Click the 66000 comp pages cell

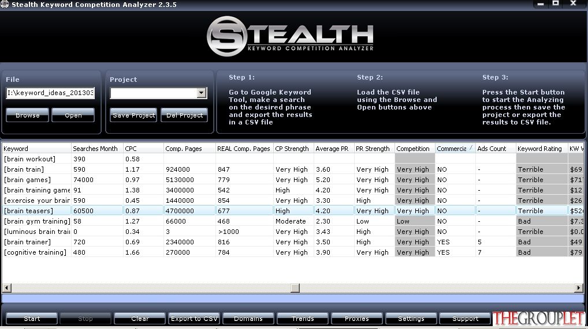[189, 221]
